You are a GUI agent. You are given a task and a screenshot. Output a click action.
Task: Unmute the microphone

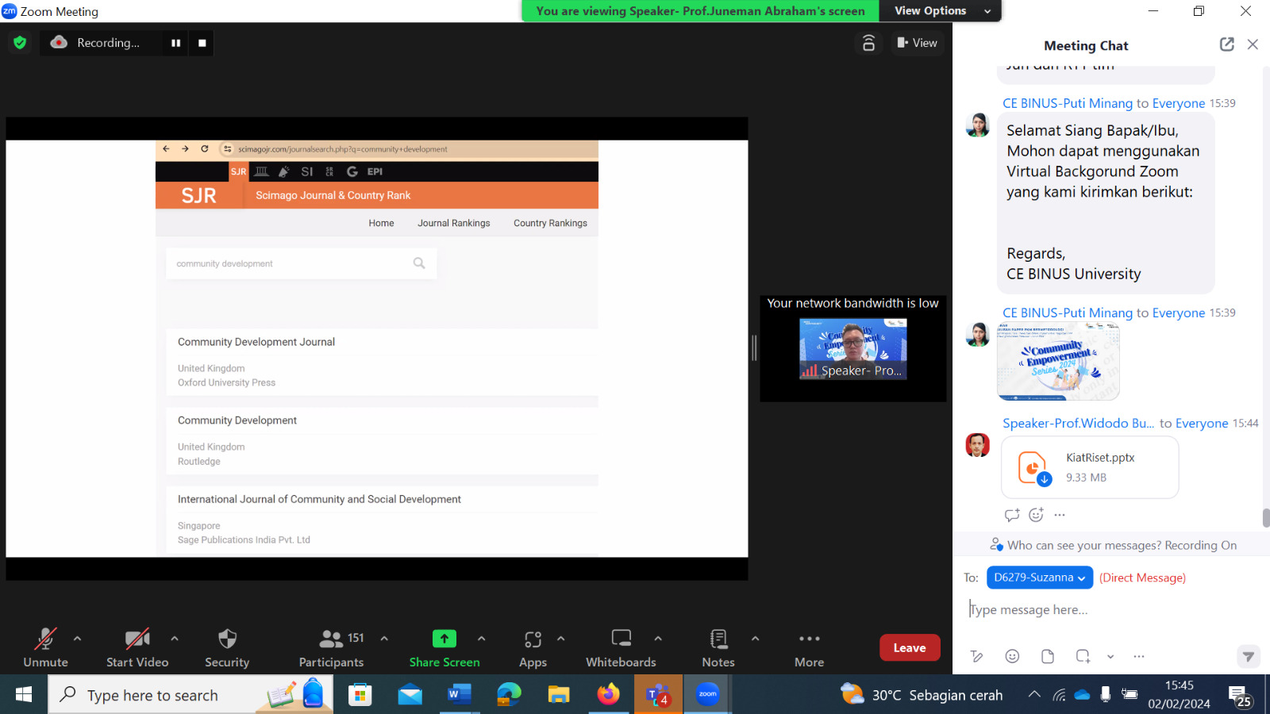coord(45,647)
